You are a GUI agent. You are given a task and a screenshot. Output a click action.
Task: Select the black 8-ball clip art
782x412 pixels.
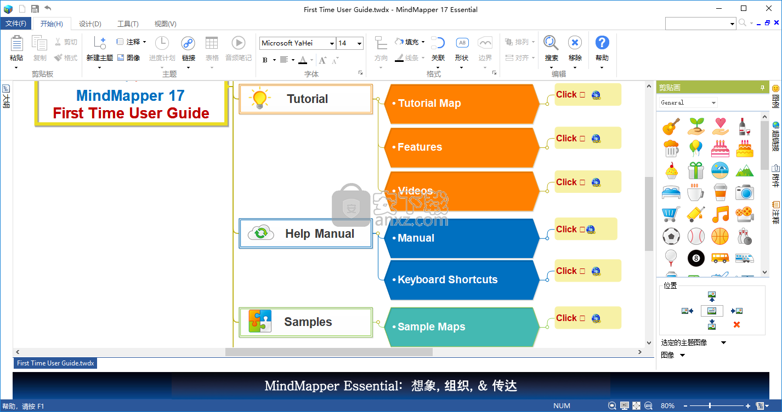[696, 257]
